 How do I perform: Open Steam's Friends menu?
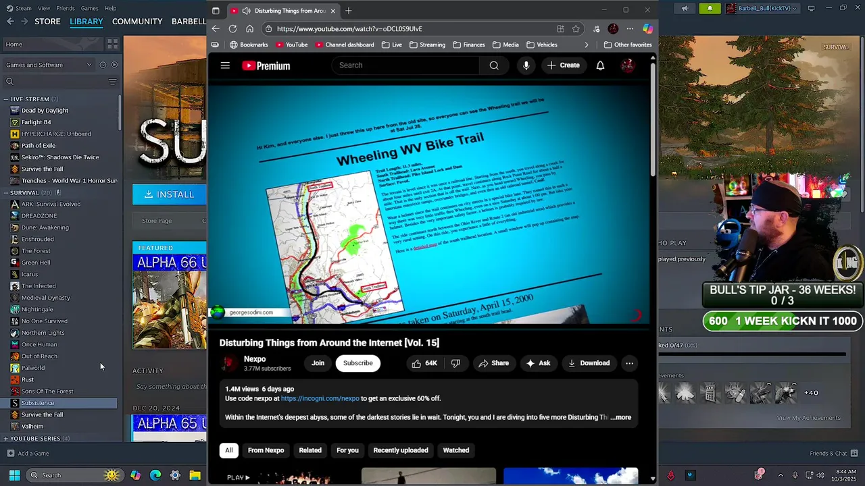(x=66, y=8)
